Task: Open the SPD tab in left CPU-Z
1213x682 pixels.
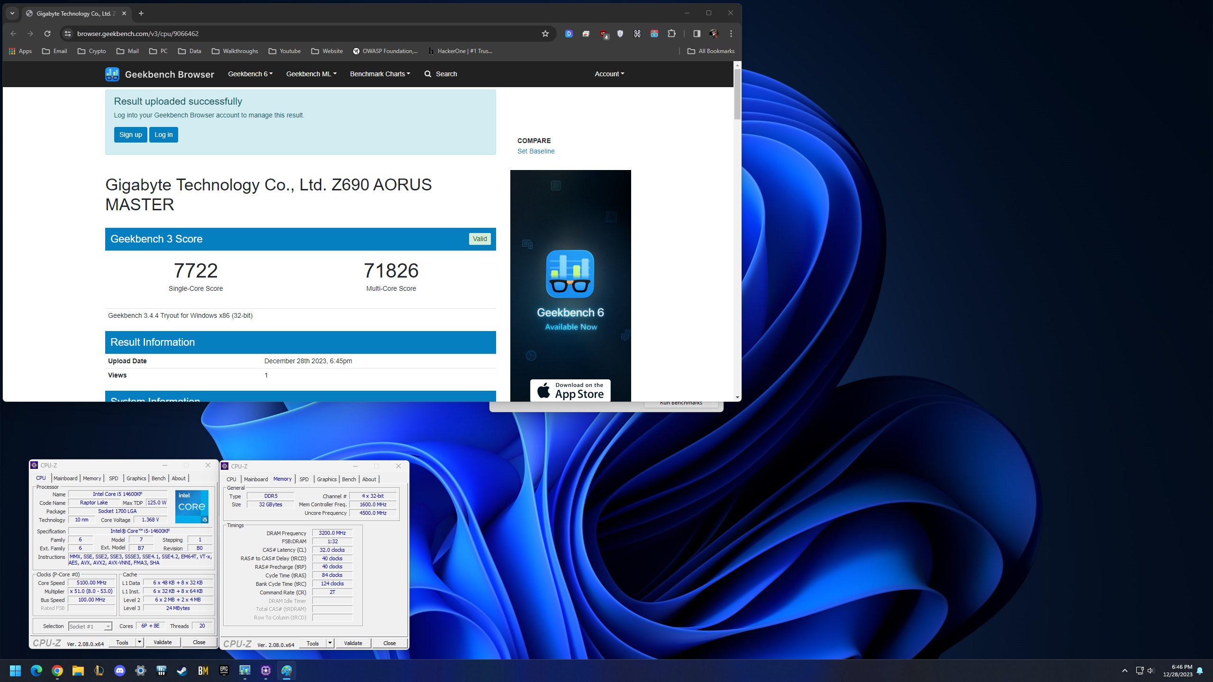Action: [x=114, y=478]
